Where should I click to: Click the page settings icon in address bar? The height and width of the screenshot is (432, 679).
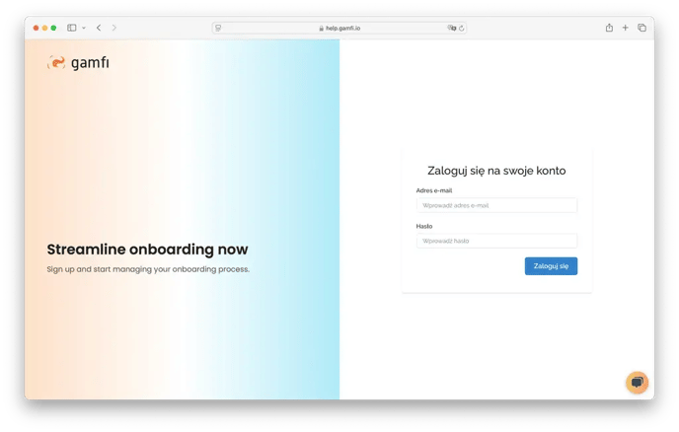coord(218,28)
